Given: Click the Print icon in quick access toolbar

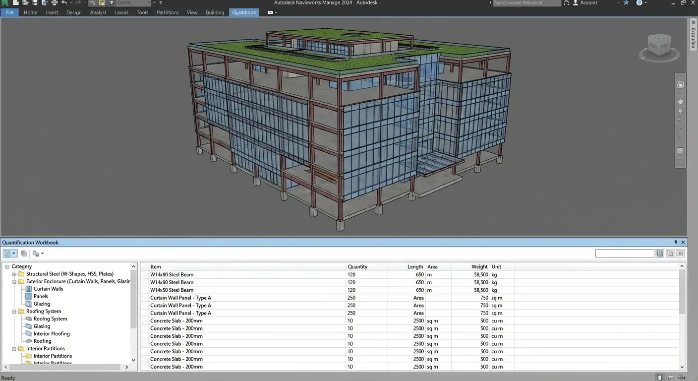Looking at the screenshot, I should click(54, 3).
